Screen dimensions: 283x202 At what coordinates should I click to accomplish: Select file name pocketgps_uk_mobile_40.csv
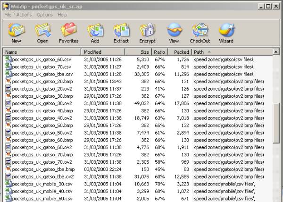pos(42,191)
